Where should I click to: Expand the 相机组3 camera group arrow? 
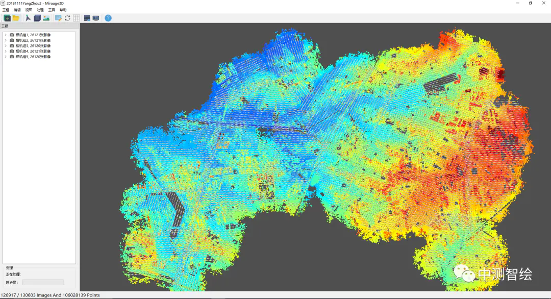[5, 46]
